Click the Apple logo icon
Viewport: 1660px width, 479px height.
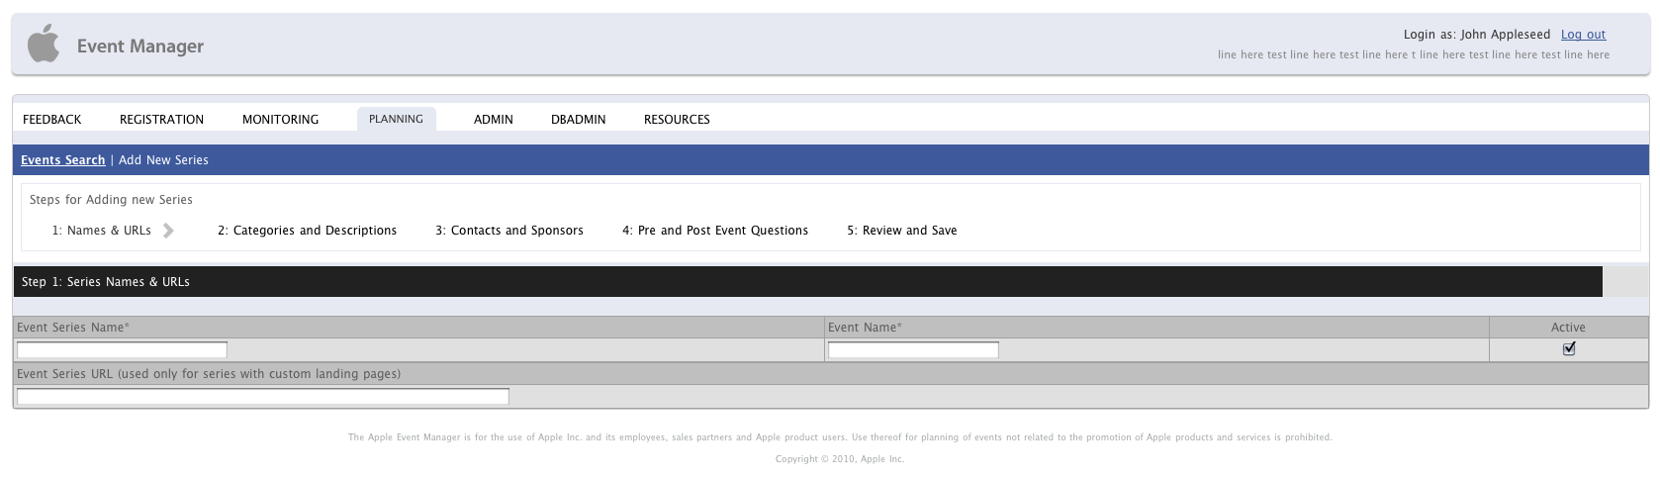[x=43, y=45]
